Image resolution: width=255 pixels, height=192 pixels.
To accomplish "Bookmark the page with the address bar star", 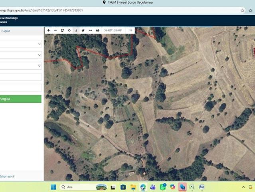I will (242, 10).
